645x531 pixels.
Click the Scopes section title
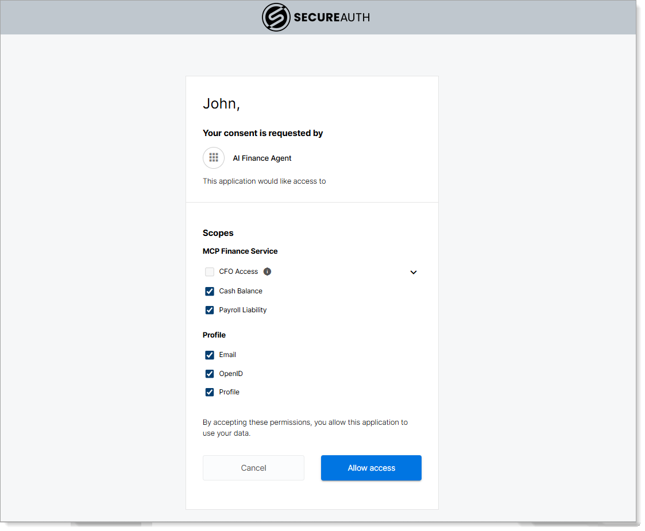218,232
